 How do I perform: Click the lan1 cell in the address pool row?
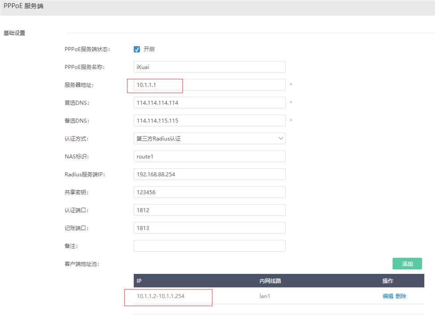(265, 296)
